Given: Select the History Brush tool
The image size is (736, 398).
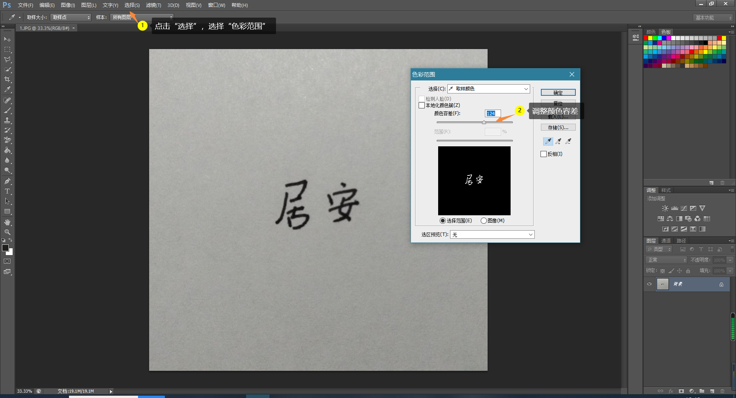Looking at the screenshot, I should 7,130.
